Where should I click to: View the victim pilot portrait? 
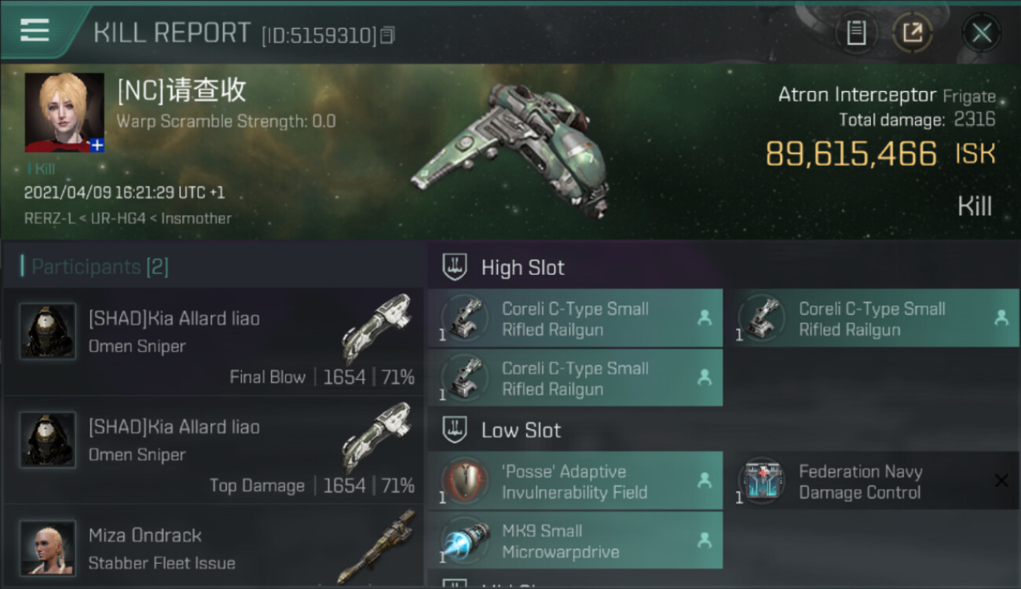pos(64,112)
